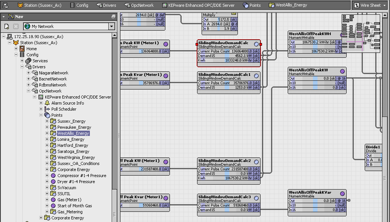This screenshot has width=390, height=222.
Task: Click the Home icon in nav tree
Action: (22, 49)
